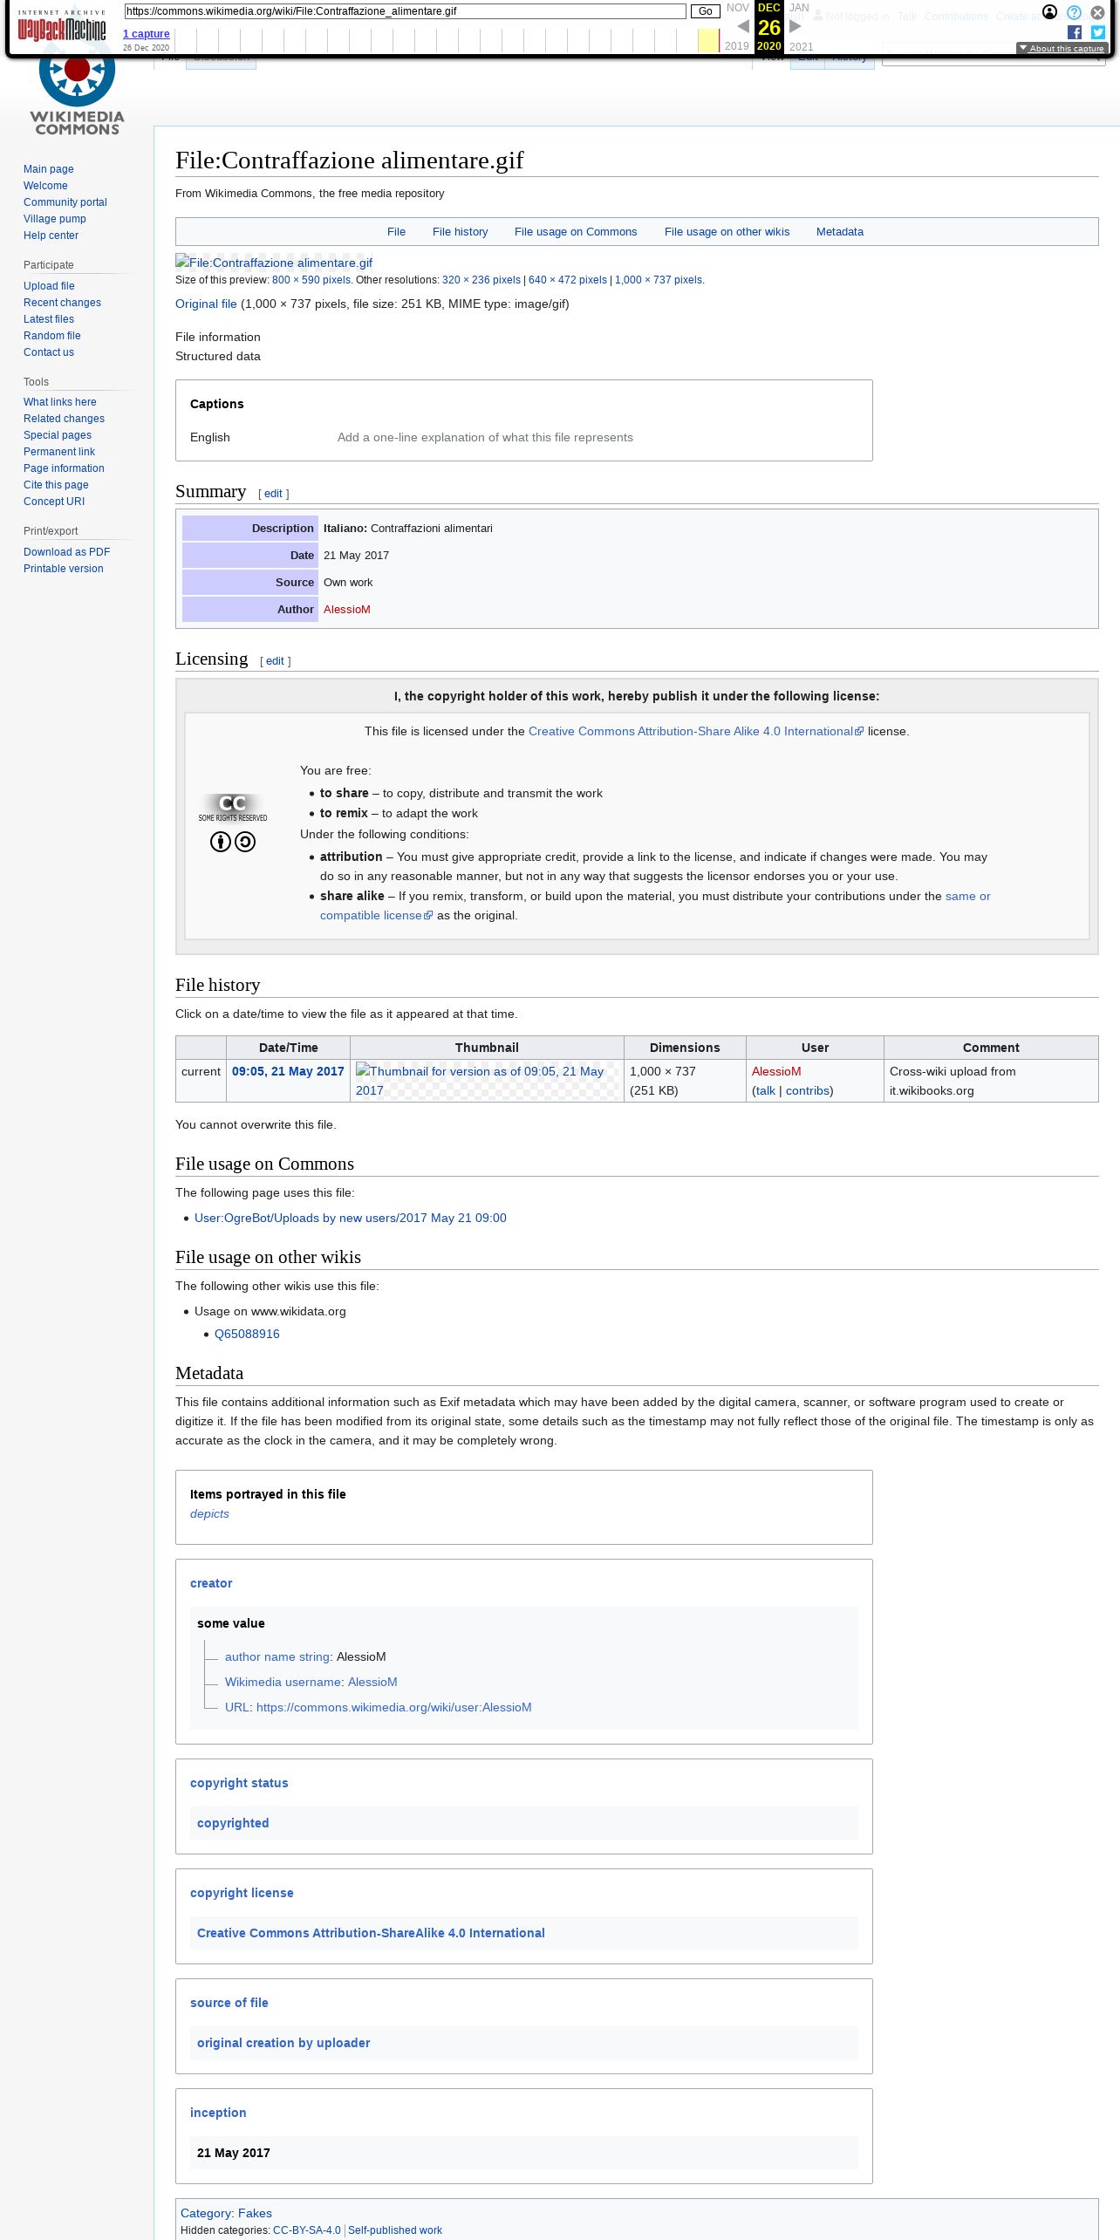Open AlessioM contribs link
Screen dimensions: 1120x2240
(808, 1091)
